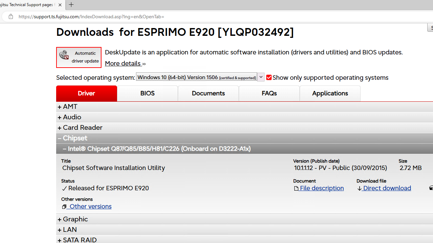Open the FAQs tab
The height and width of the screenshot is (243, 433).
(269, 93)
